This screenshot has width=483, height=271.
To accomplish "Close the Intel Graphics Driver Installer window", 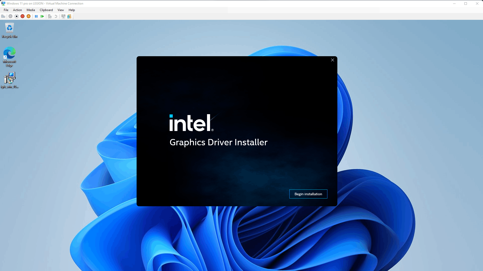I will pos(332,60).
